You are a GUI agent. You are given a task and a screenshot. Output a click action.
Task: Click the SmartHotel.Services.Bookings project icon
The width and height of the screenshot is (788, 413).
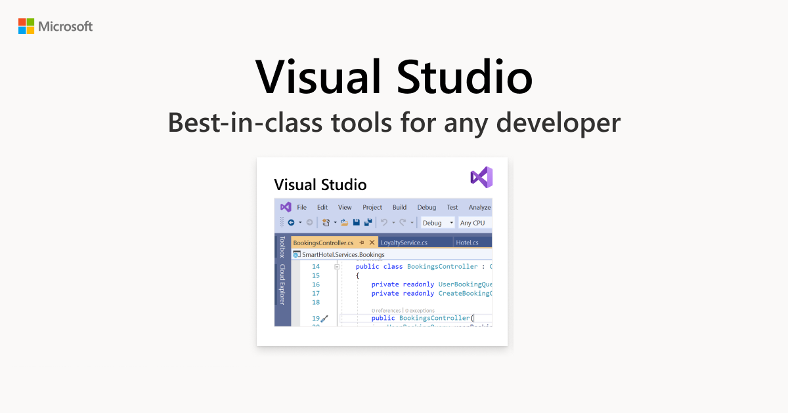[297, 254]
